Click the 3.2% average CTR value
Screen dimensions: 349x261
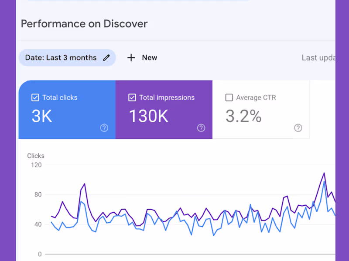[243, 116]
